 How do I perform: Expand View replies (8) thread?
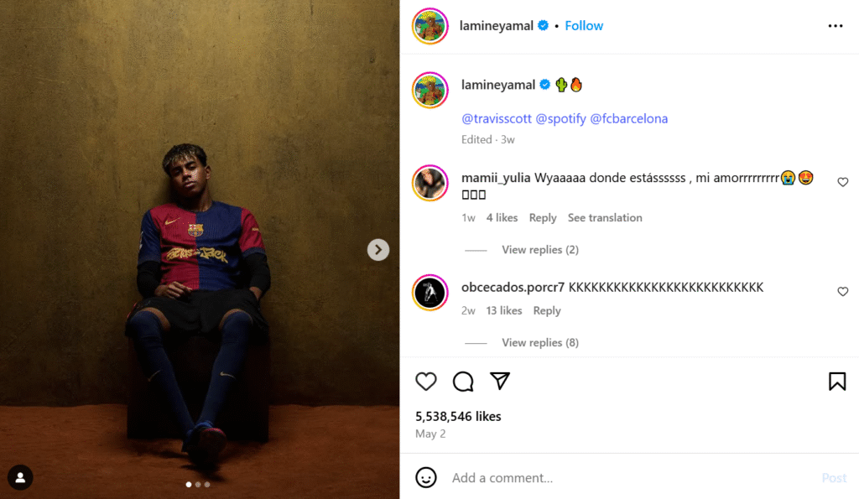click(539, 342)
